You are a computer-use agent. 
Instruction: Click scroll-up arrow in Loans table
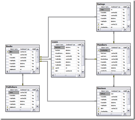click(x=83, y=45)
